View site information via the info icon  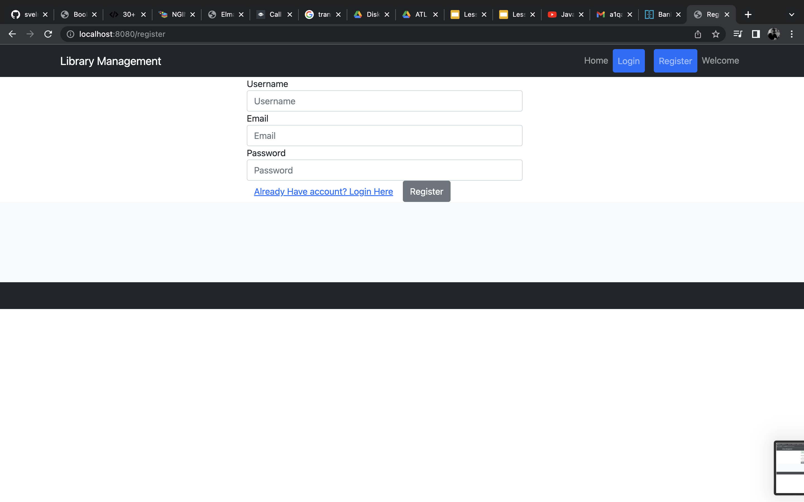click(x=70, y=34)
